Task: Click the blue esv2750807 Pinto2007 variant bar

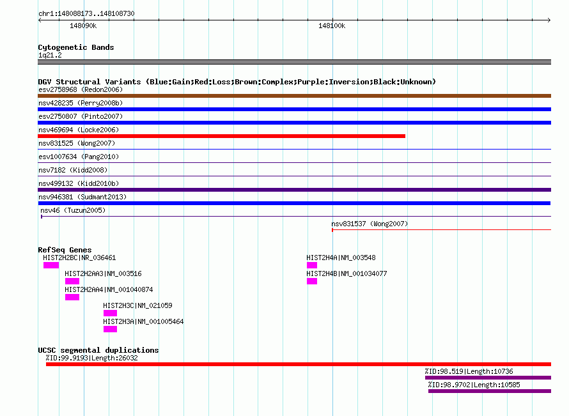Action: [x=294, y=123]
